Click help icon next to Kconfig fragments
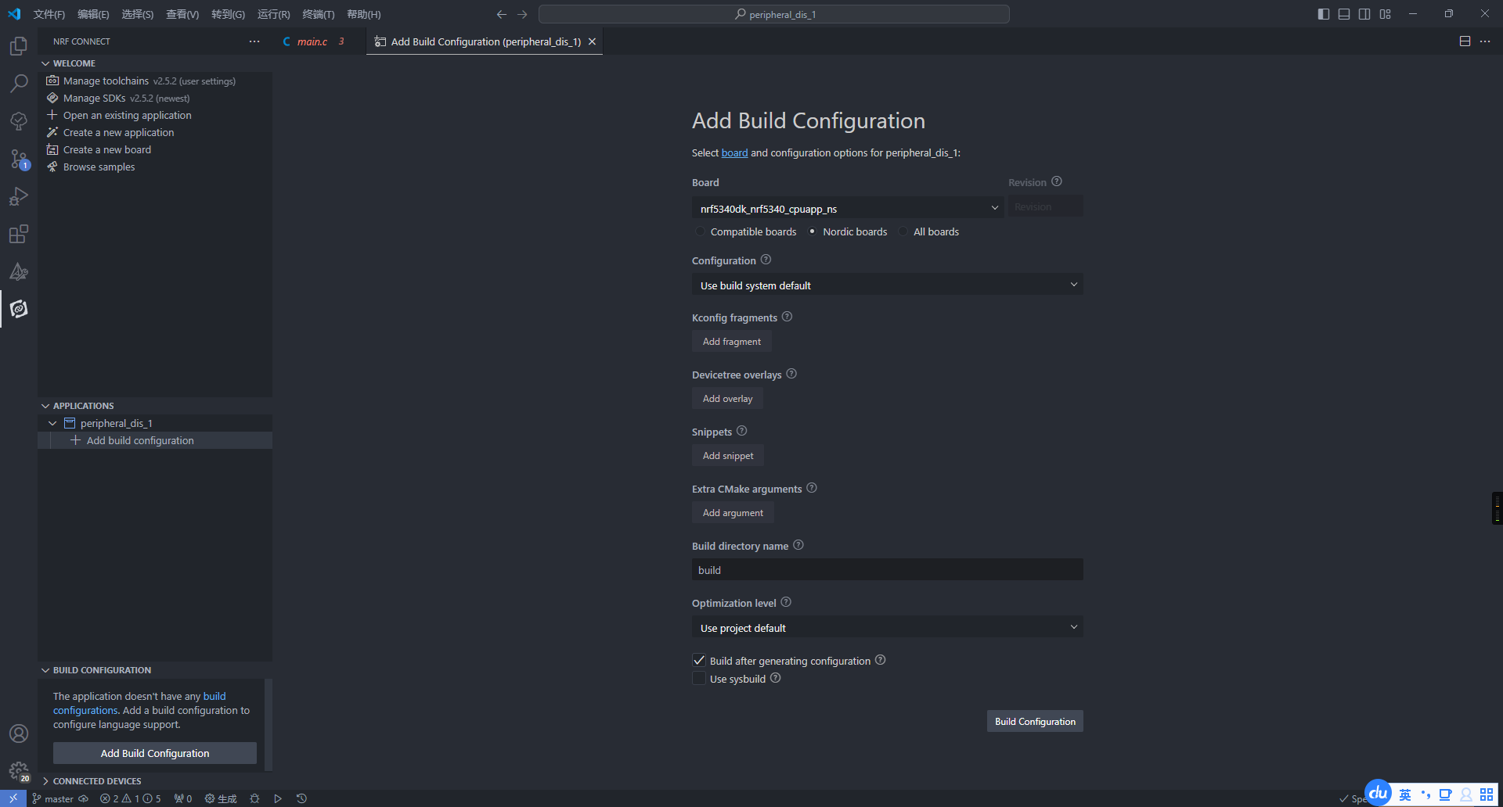The width and height of the screenshot is (1503, 807). (788, 317)
